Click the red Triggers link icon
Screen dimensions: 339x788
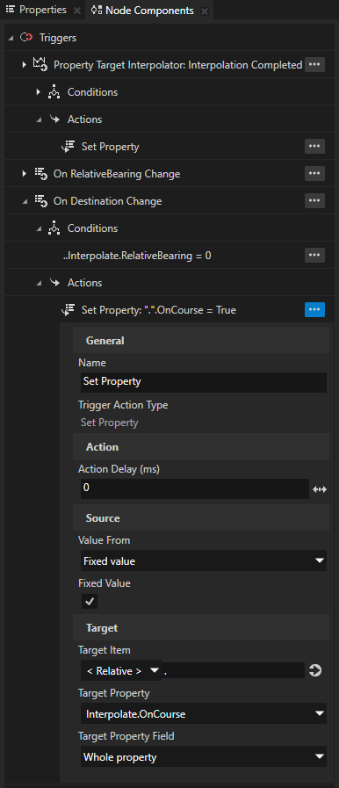click(x=26, y=37)
